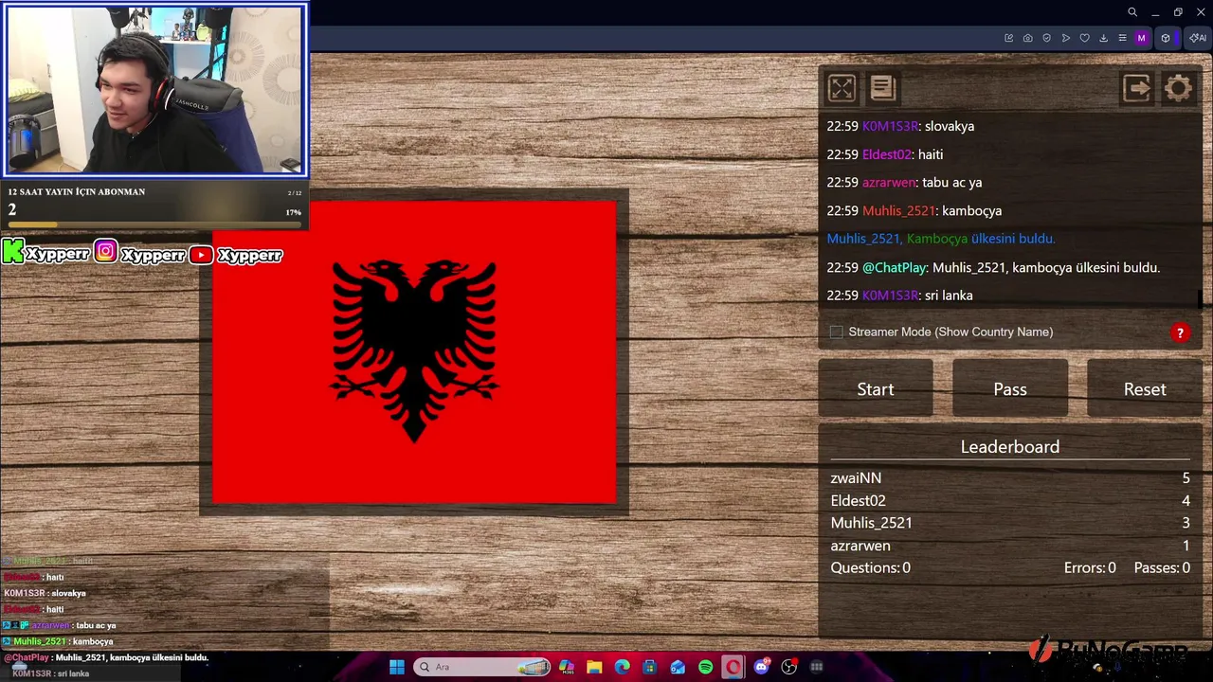This screenshot has width=1213, height=682.
Task: Click chat message 'Muhlis_2521: kamboçya'
Action: pos(914,211)
